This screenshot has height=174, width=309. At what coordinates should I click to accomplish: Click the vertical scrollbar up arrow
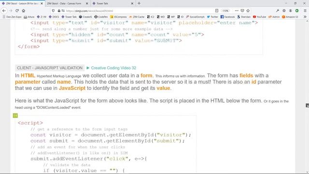(x=307, y=21)
